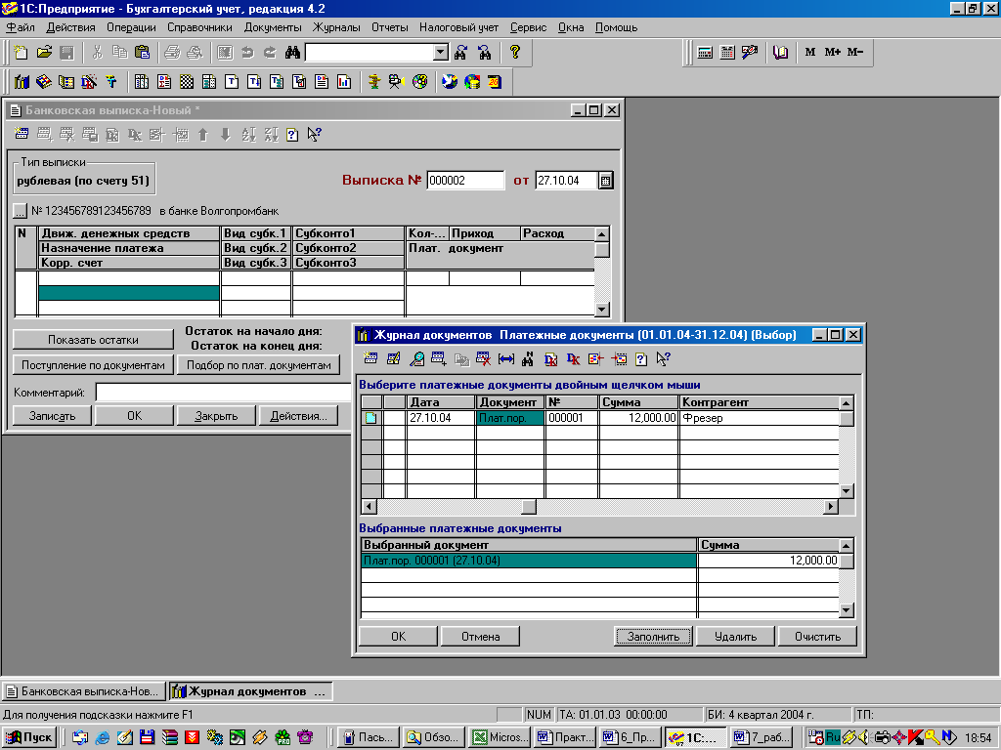The image size is (1001, 750).
Task: Click the 7_раб... Word taskbar button
Action: pos(761,737)
